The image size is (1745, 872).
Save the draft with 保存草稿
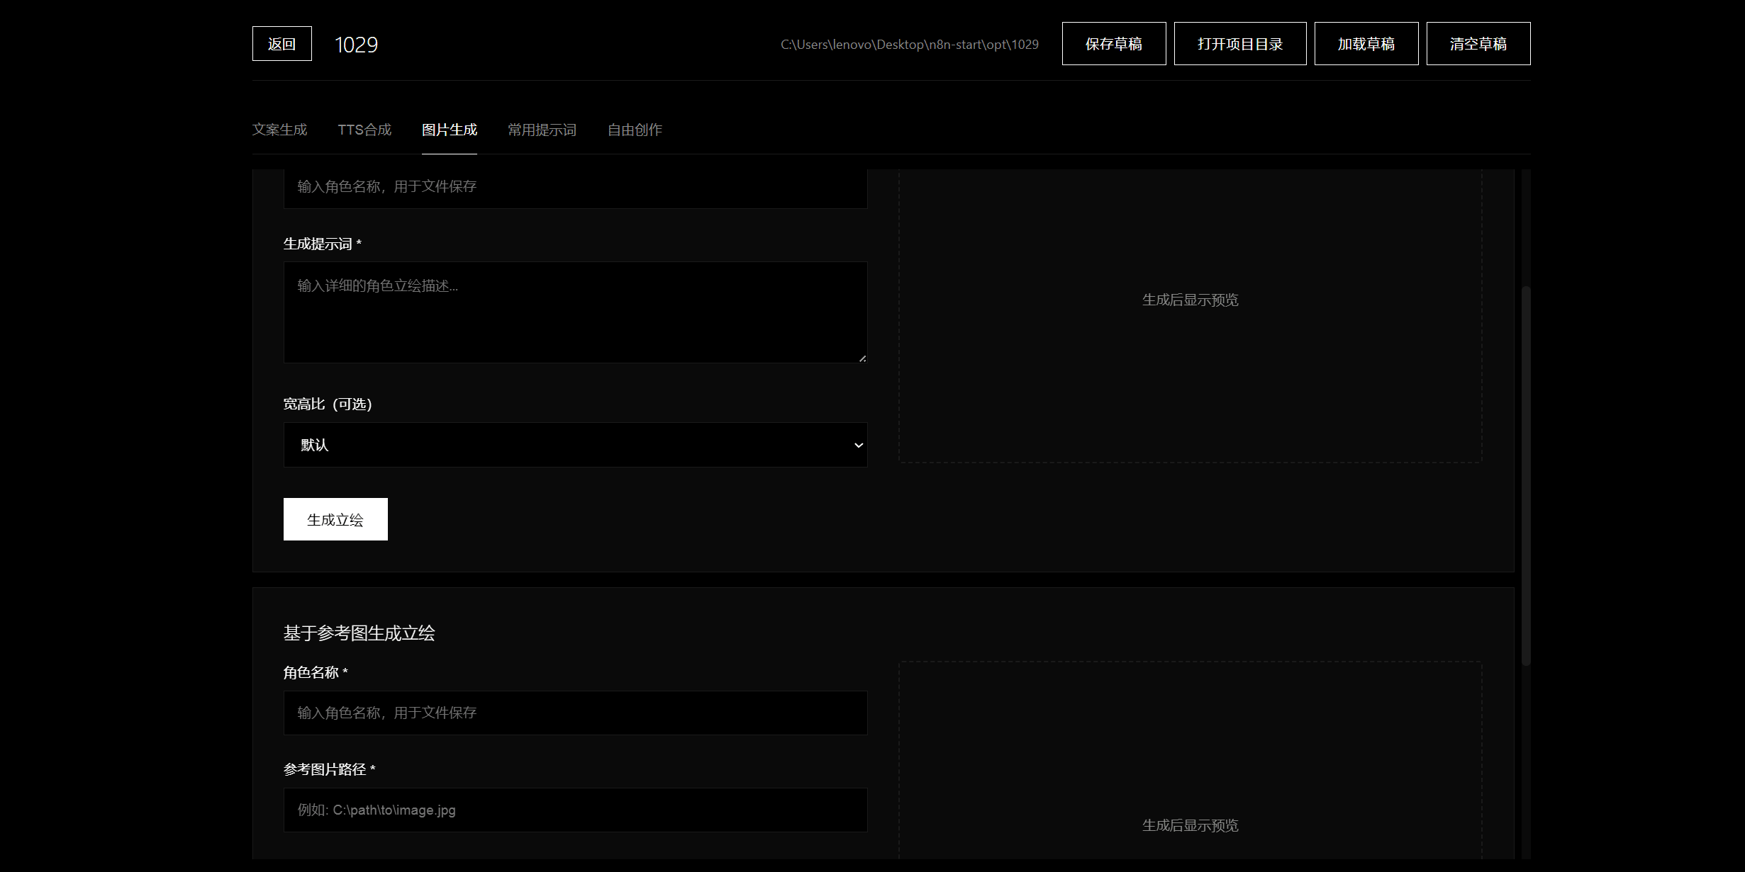click(1113, 44)
